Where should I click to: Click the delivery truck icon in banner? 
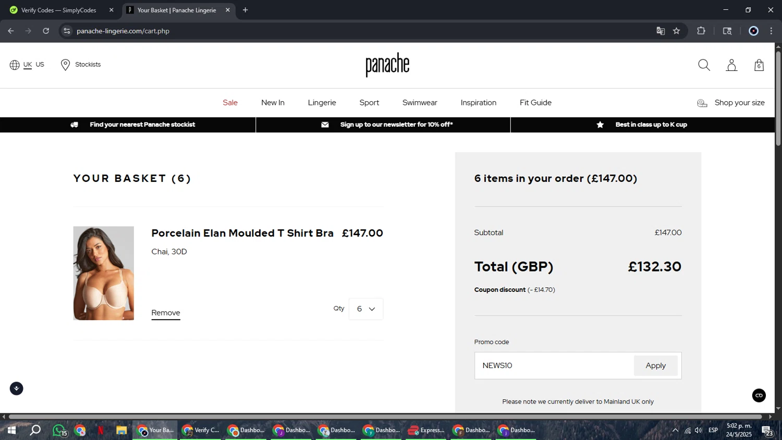click(75, 125)
